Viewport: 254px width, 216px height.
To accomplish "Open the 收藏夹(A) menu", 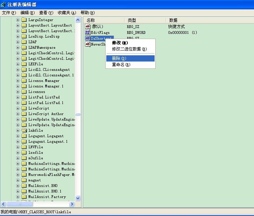I will coord(67,13).
